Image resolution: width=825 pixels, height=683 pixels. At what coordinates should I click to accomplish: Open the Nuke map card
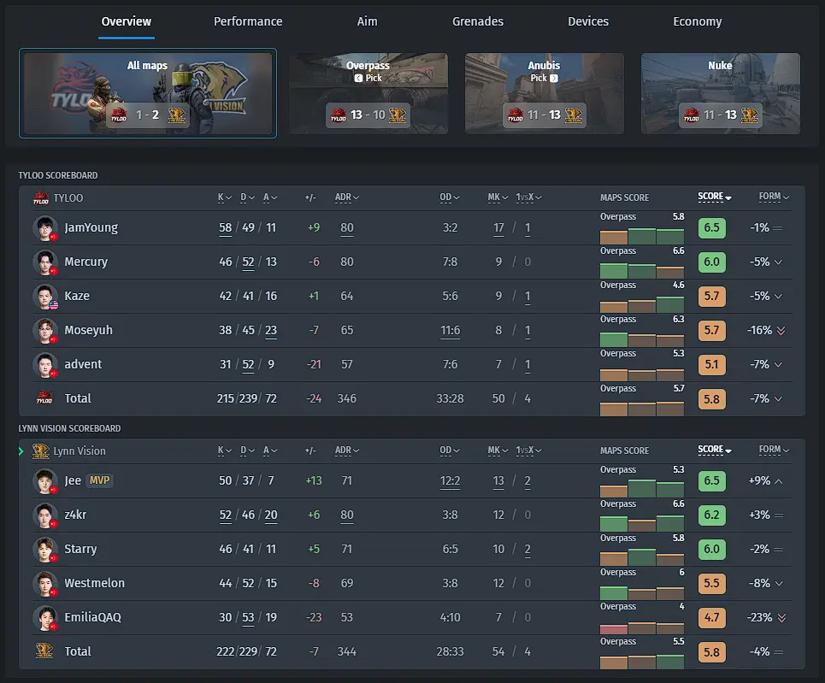721,93
